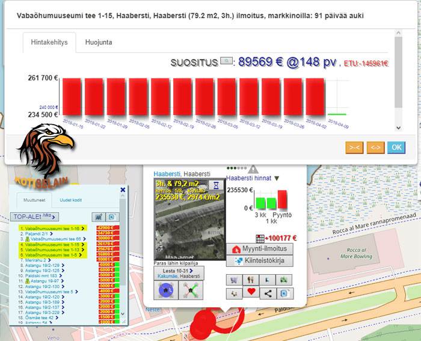Click the red Pyyntö bar in the price chart
The image size is (421, 341).
[282, 199]
